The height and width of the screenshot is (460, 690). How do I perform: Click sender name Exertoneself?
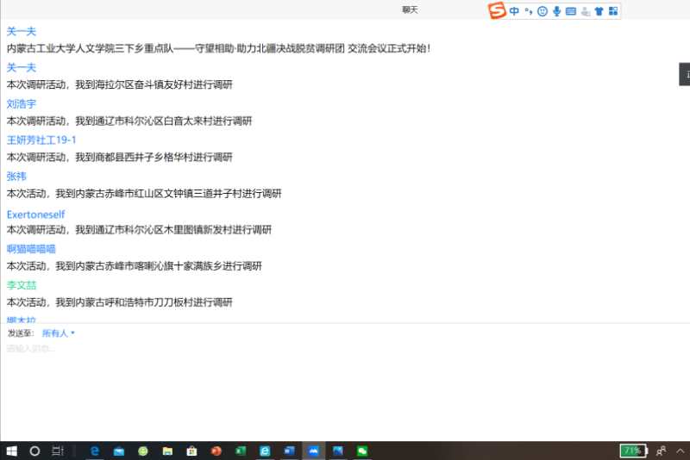(x=35, y=214)
